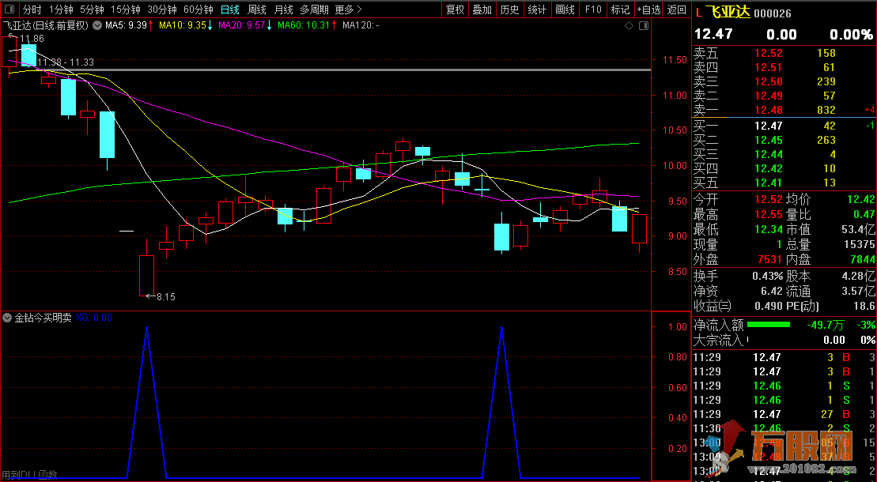Click the 内盘 value 7844
The image size is (877, 482).
pyautogui.click(x=862, y=259)
